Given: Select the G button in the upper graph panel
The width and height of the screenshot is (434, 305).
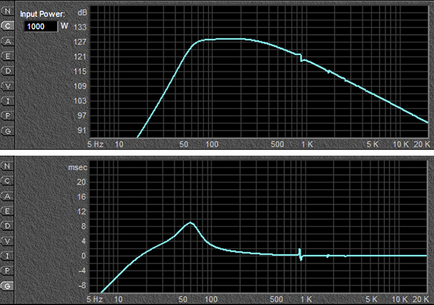Looking at the screenshot, I should pyautogui.click(x=7, y=131).
